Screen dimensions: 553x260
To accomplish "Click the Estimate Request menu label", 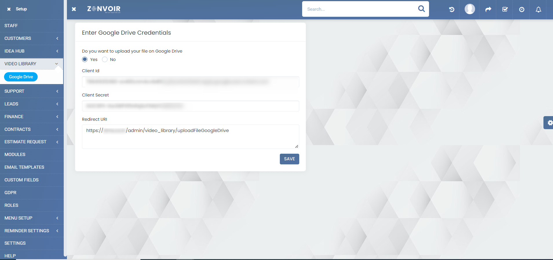I will click(25, 142).
